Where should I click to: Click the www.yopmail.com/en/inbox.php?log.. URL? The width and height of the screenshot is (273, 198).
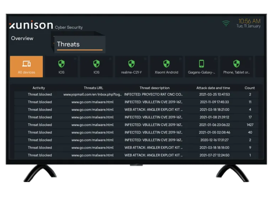point(92,95)
